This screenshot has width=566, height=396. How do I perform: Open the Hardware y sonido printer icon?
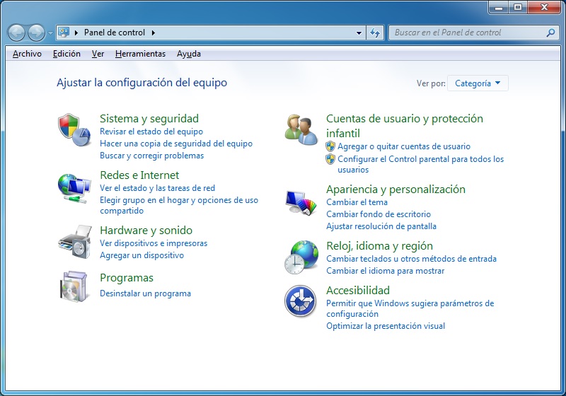[x=74, y=242]
